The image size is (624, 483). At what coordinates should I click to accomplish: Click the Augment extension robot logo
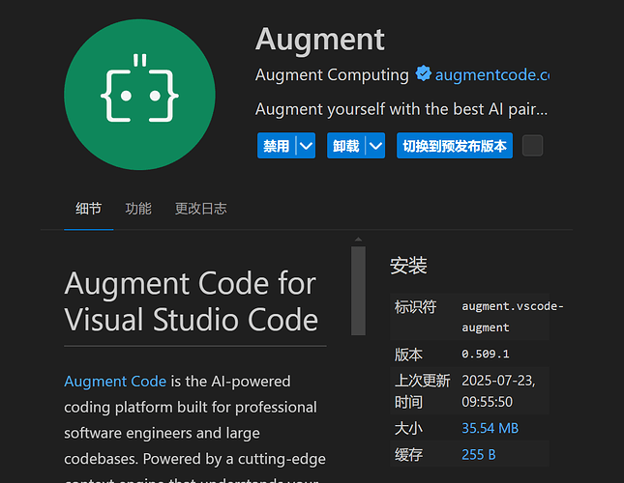tap(139, 95)
